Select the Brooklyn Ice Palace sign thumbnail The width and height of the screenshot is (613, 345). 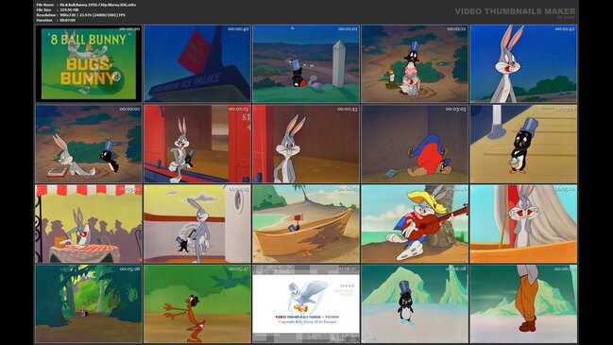[197, 63]
